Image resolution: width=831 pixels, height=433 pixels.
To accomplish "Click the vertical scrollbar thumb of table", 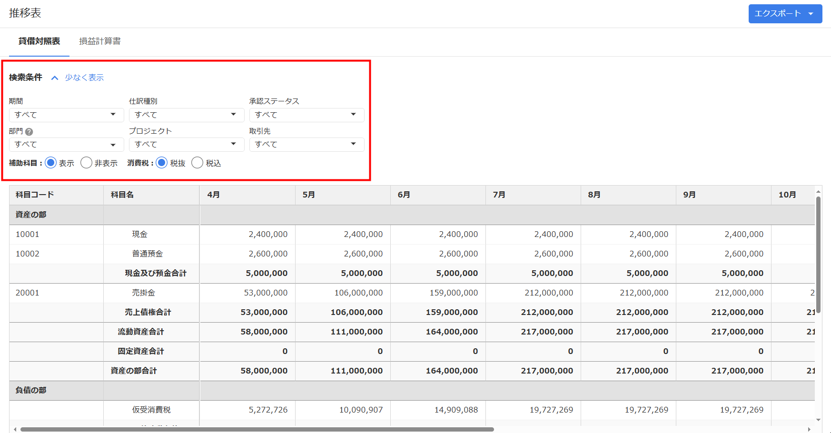I will click(818, 255).
